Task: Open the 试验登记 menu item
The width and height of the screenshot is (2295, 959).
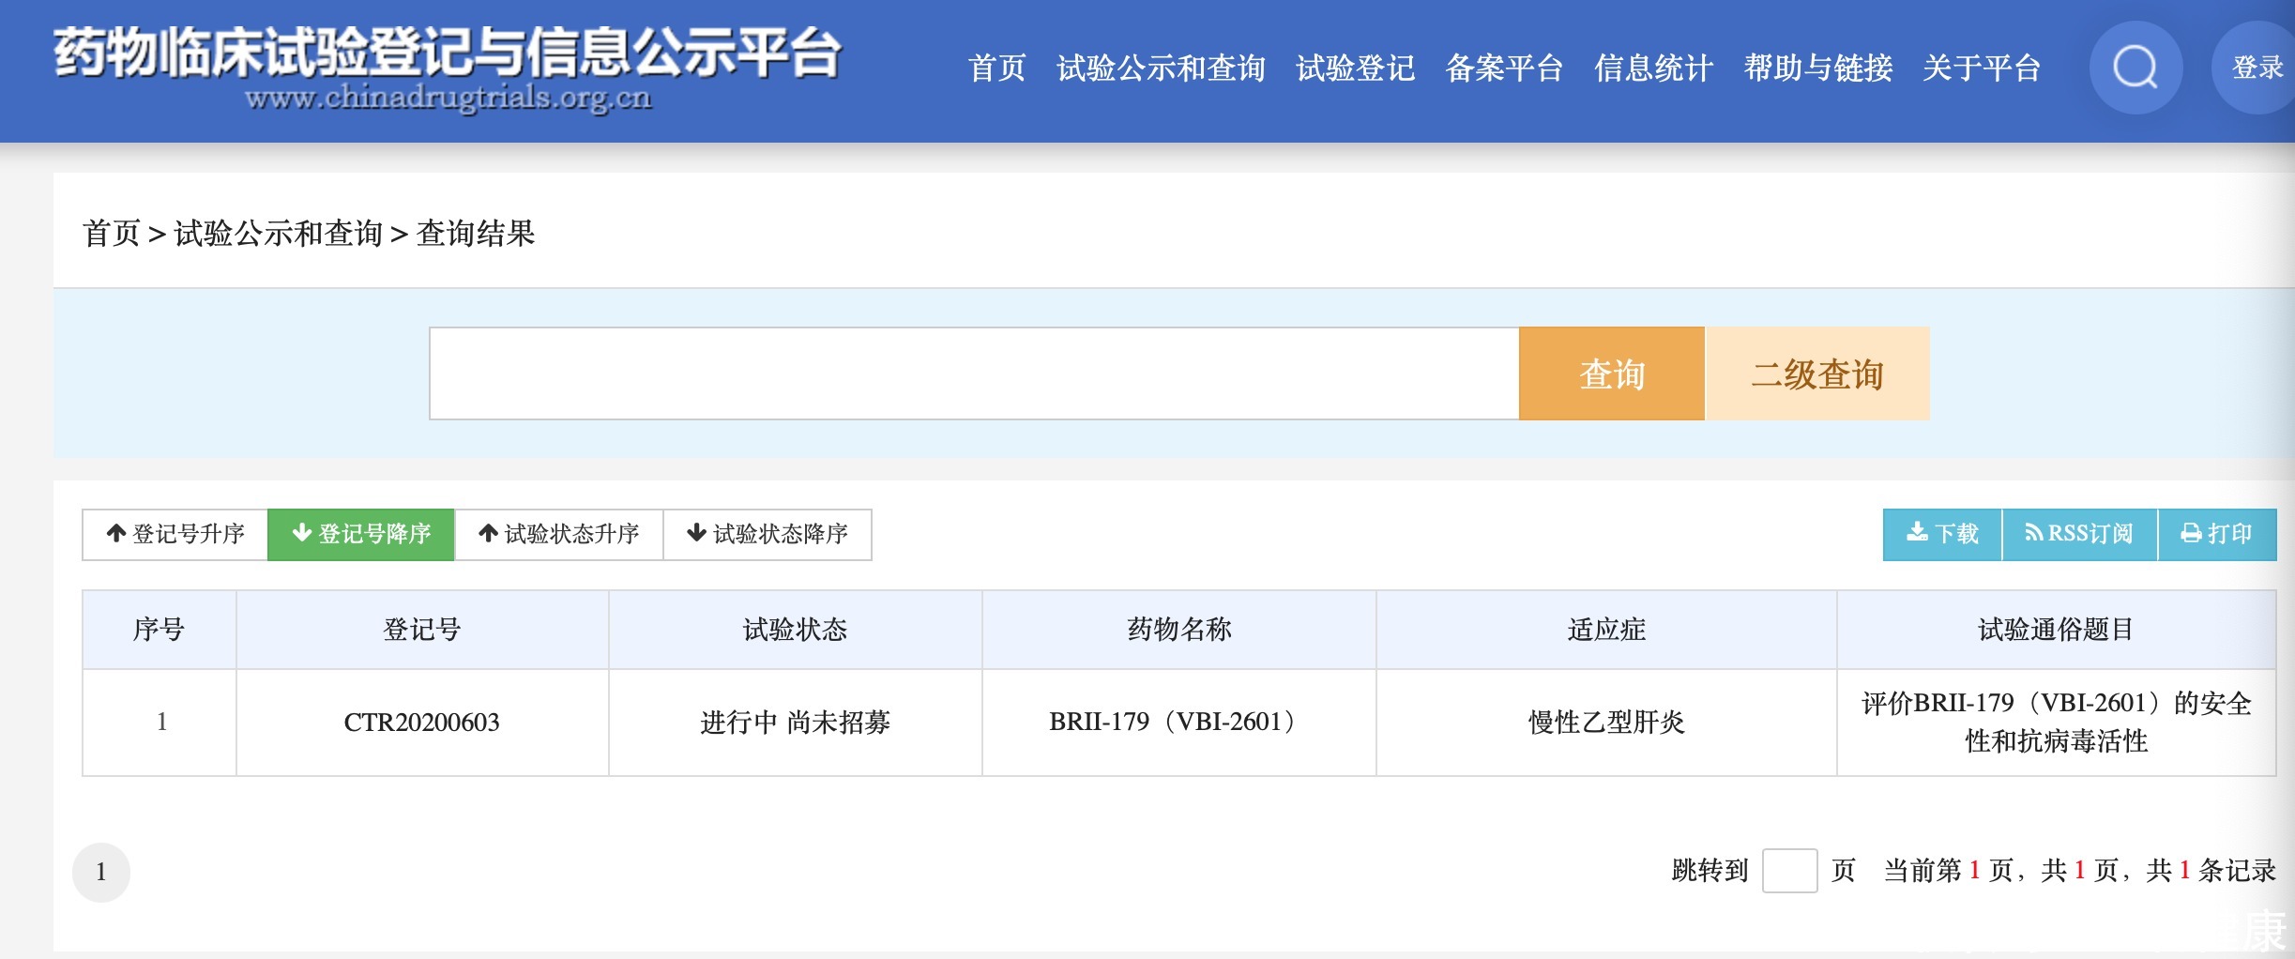Action: coord(1355,68)
